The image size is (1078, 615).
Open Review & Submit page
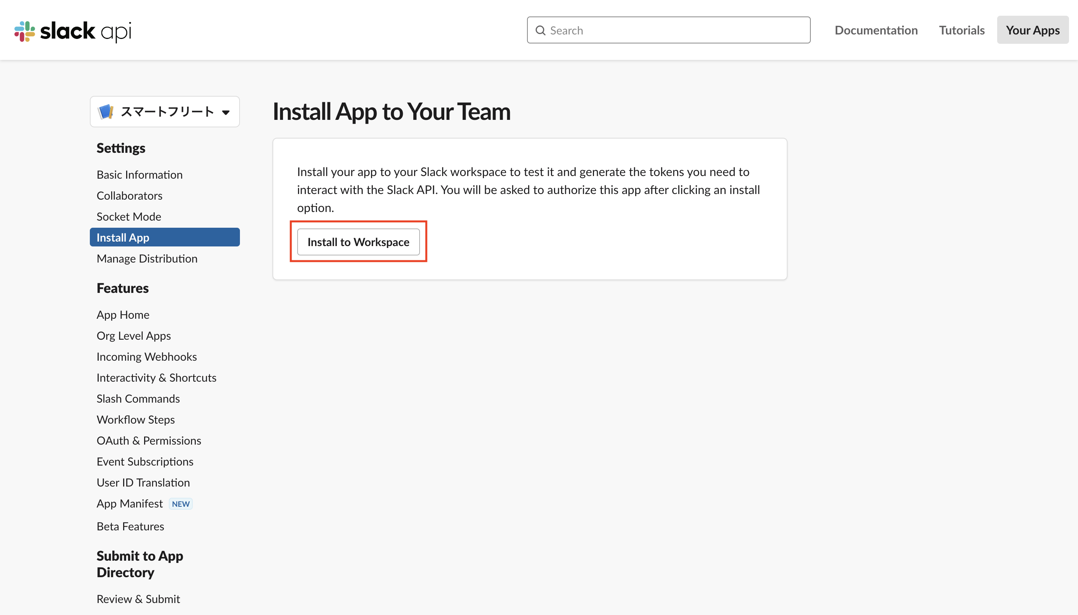[138, 599]
